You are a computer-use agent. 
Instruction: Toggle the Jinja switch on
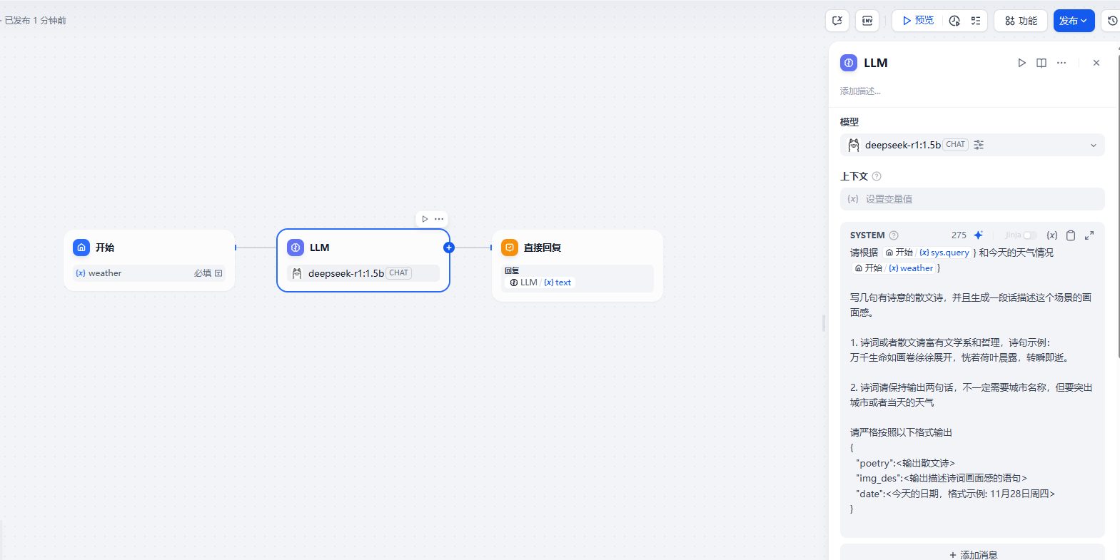pyautogui.click(x=1029, y=235)
